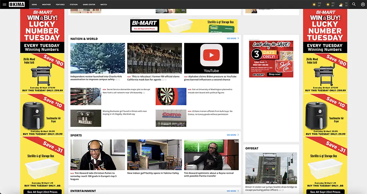Open Tim Howard Reyna revival story

209,175
